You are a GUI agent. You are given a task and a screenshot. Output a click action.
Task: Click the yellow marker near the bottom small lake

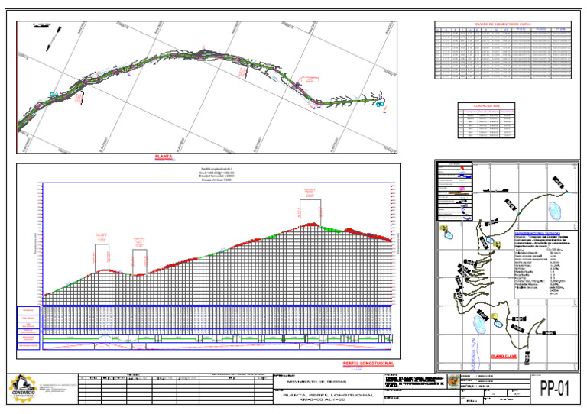tap(495, 317)
